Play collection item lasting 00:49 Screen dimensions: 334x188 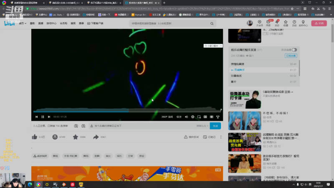(264, 64)
